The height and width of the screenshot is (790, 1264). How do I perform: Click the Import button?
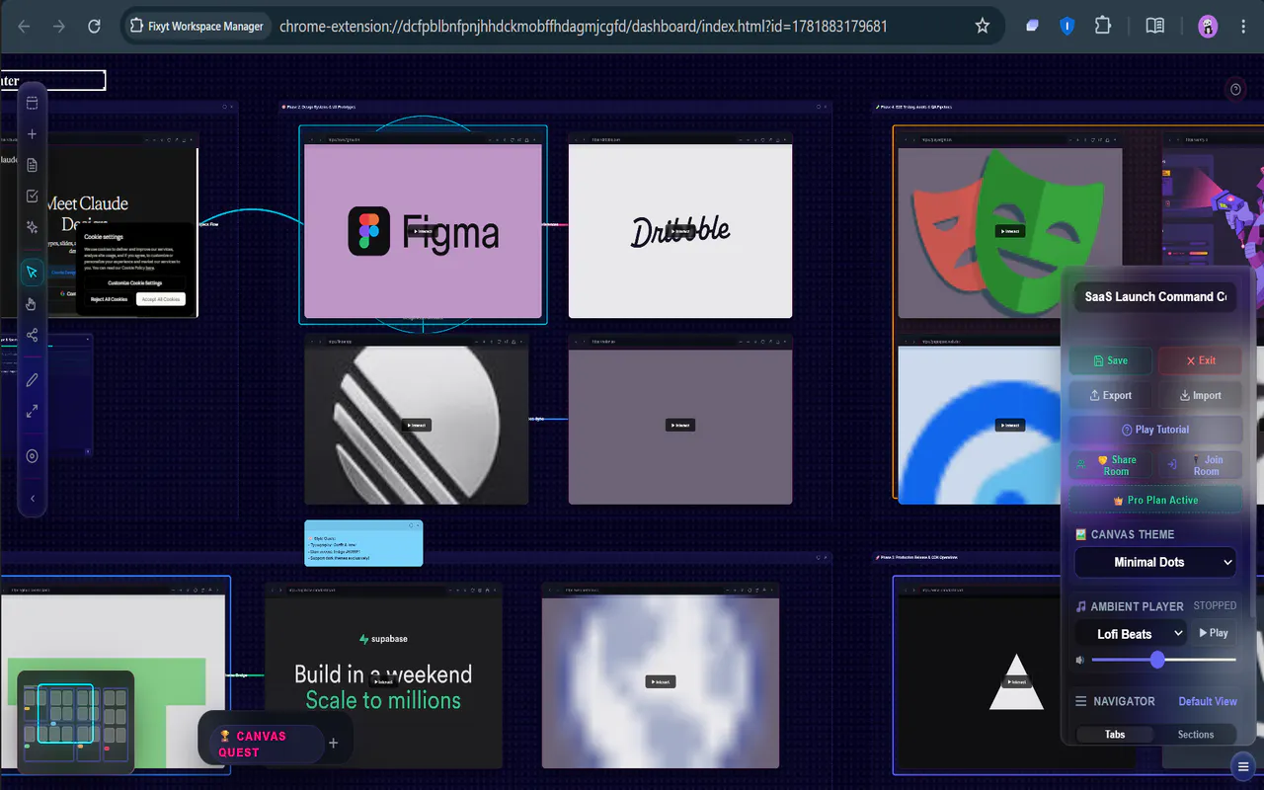[x=1200, y=395]
